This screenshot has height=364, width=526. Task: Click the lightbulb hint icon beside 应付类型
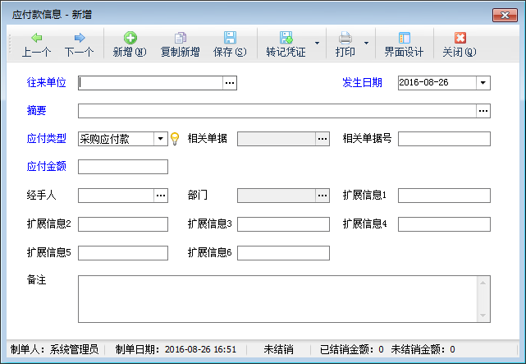tap(174, 139)
